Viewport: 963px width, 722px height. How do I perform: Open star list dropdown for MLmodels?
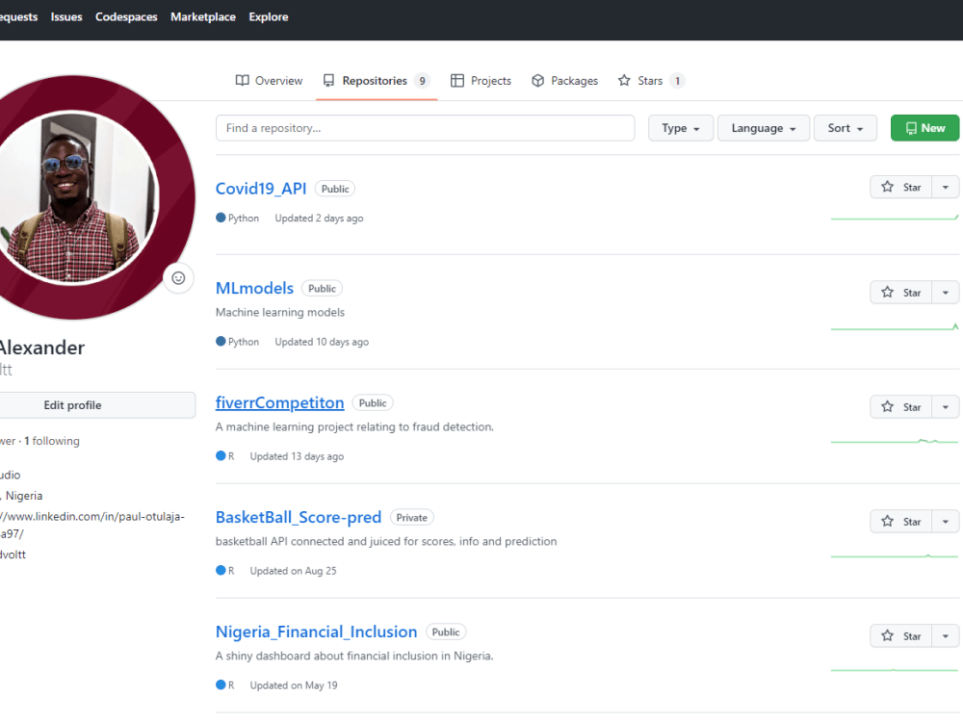click(x=946, y=293)
